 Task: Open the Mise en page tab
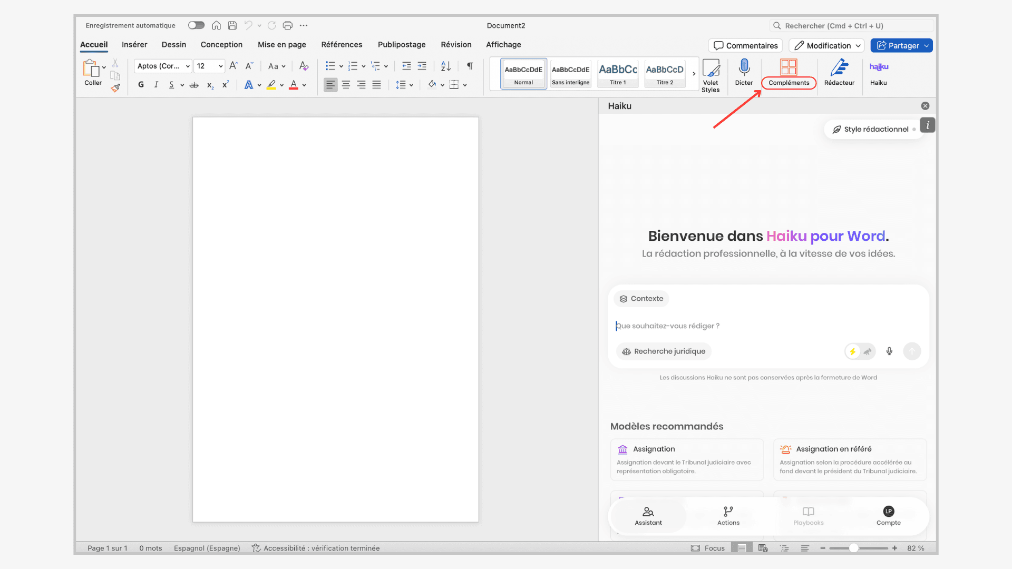[281, 45]
